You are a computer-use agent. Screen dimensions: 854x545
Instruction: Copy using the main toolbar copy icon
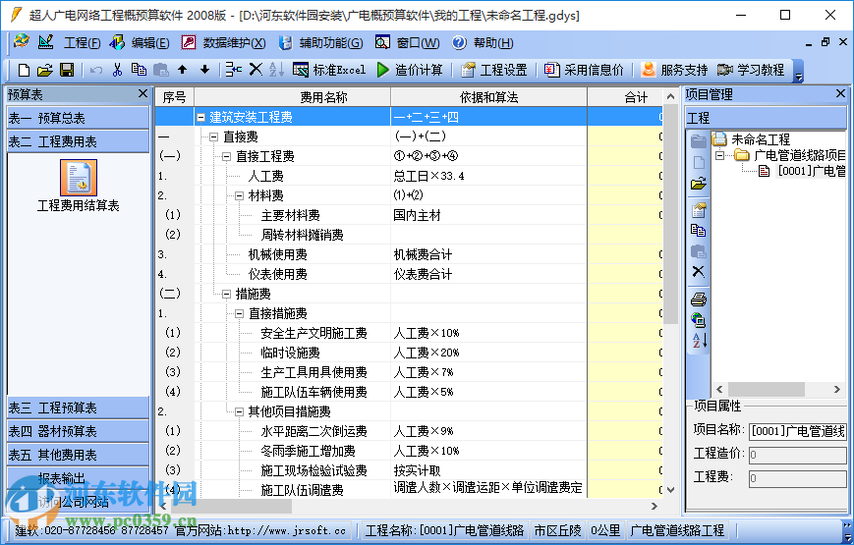[x=139, y=70]
